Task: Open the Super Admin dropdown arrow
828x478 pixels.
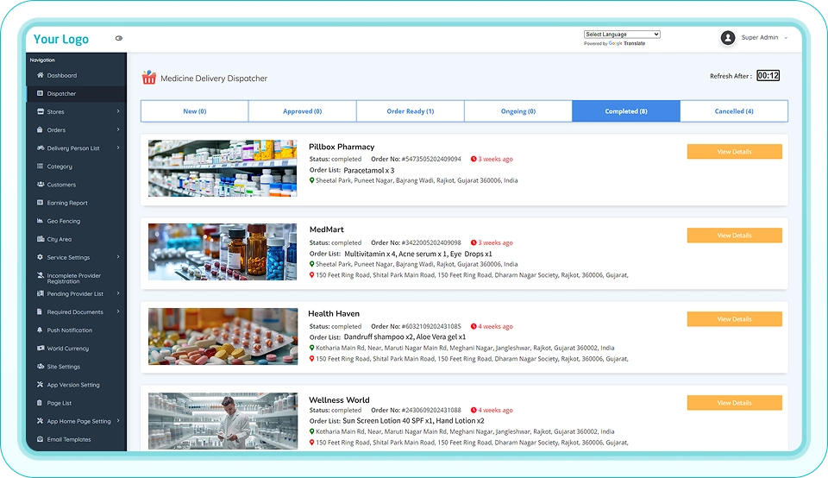Action: coord(786,38)
